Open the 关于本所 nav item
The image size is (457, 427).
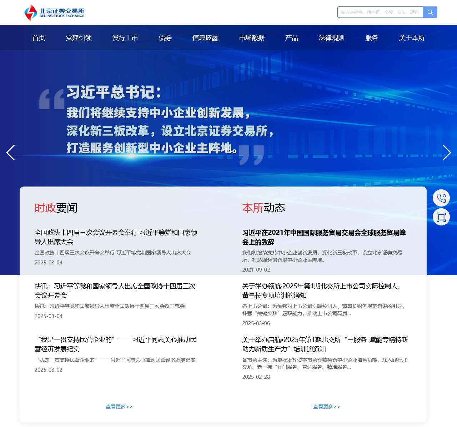(412, 38)
